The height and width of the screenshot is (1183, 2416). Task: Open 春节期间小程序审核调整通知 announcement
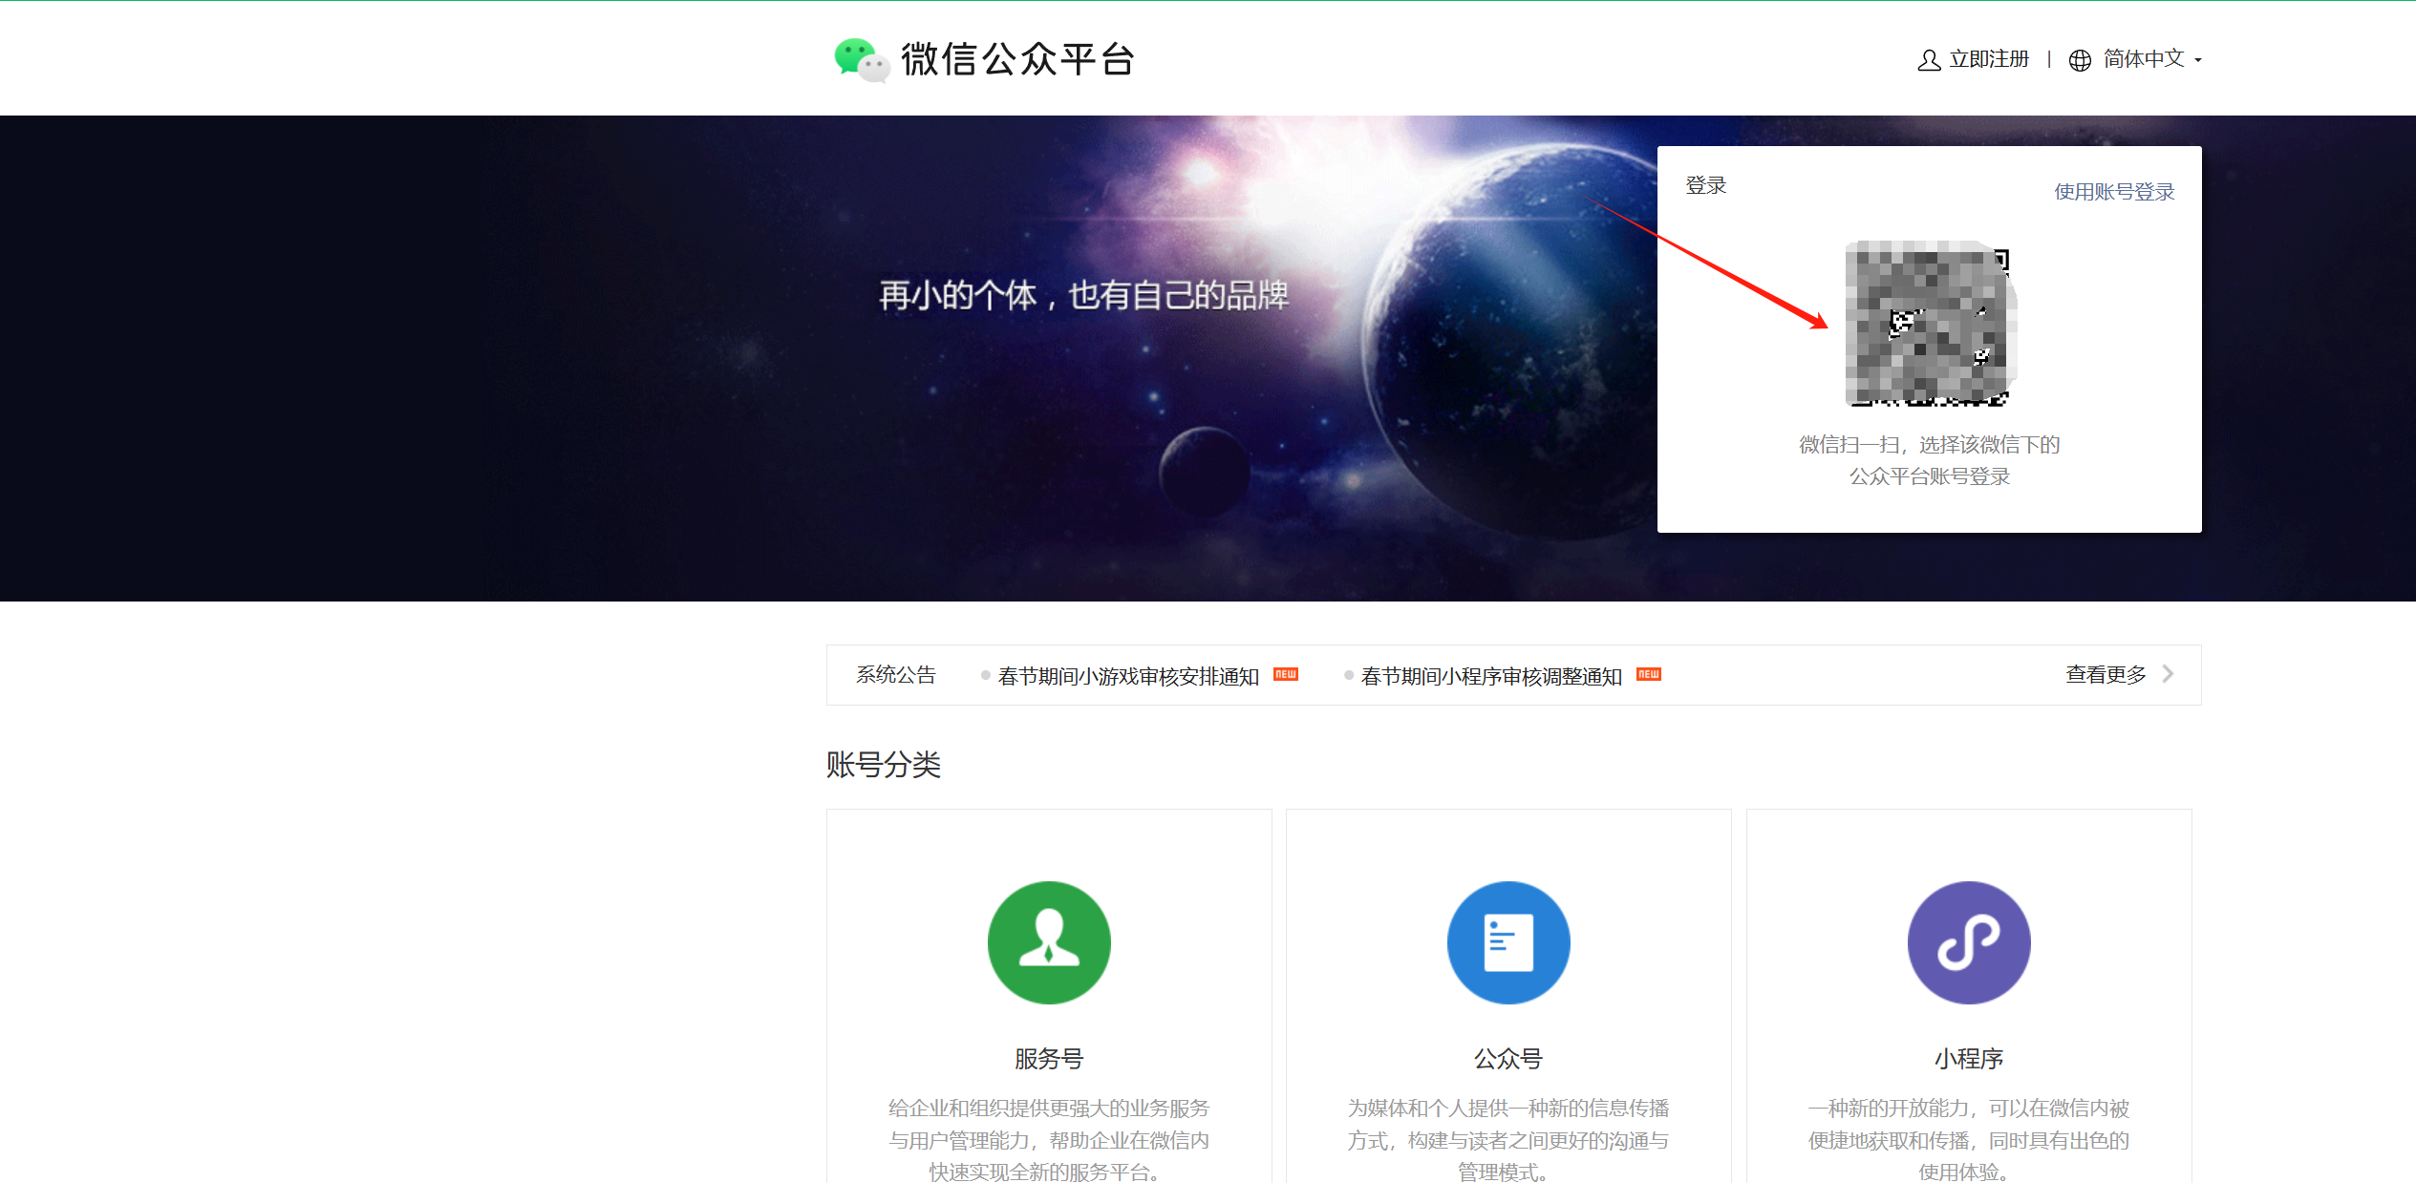pyautogui.click(x=1491, y=676)
